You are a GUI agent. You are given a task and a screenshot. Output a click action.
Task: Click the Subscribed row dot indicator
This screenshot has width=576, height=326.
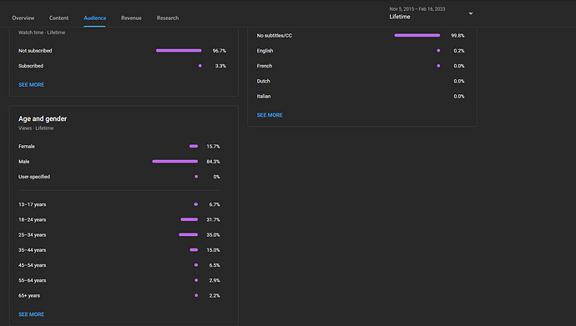point(200,66)
